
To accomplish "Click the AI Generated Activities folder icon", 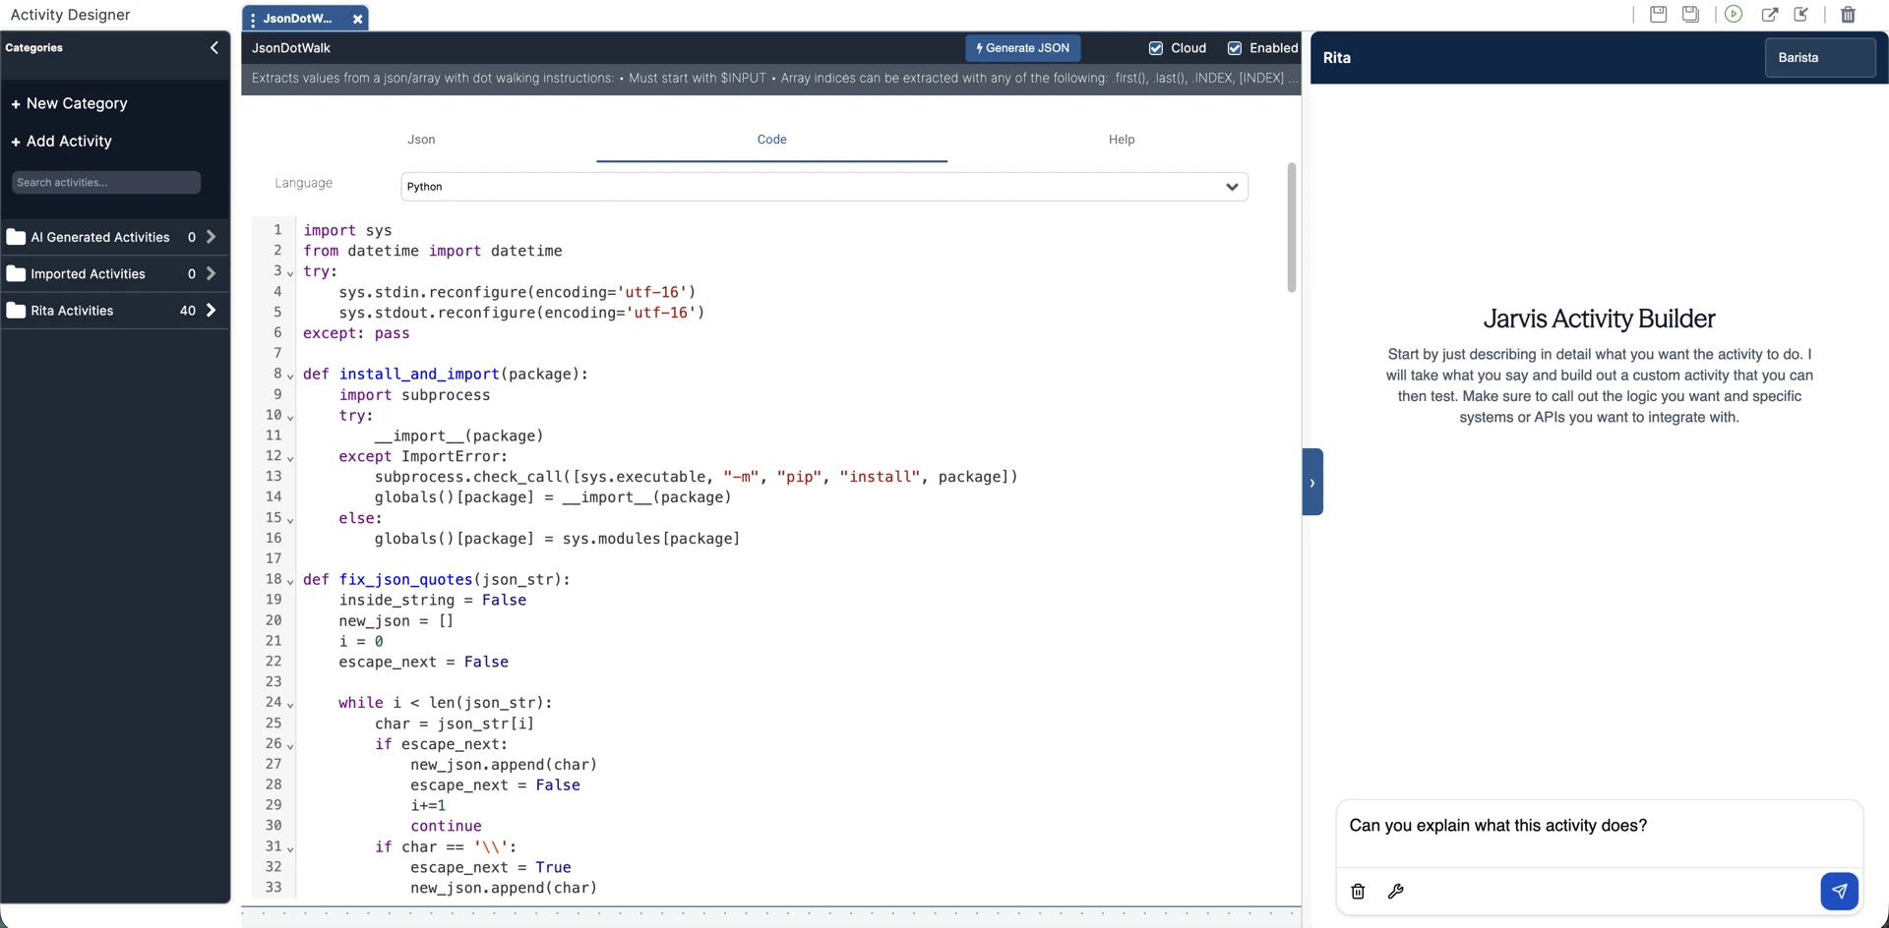I will pyautogui.click(x=16, y=237).
